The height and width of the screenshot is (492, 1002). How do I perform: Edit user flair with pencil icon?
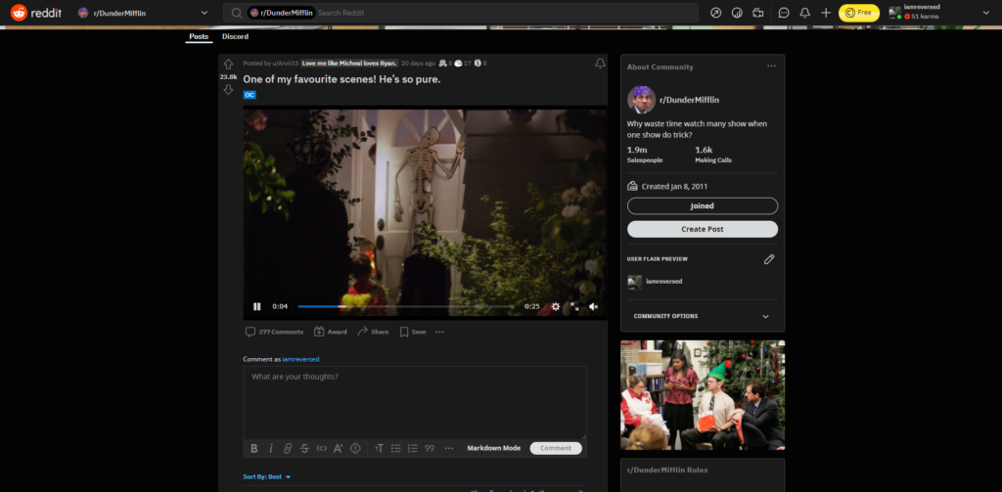(x=769, y=259)
